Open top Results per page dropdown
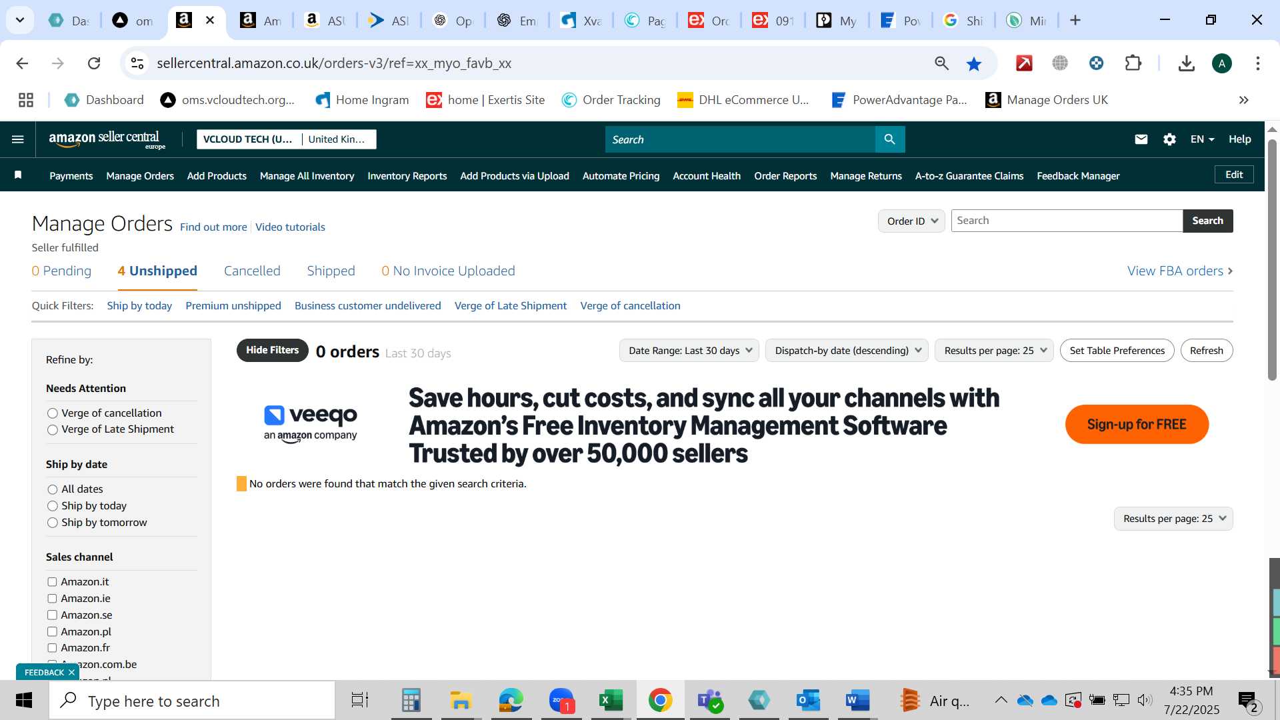 pos(994,351)
